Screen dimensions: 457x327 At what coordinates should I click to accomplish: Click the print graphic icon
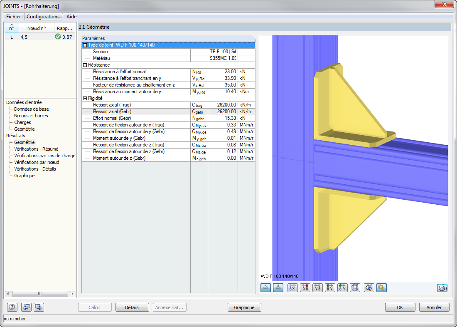pyautogui.click(x=442, y=288)
